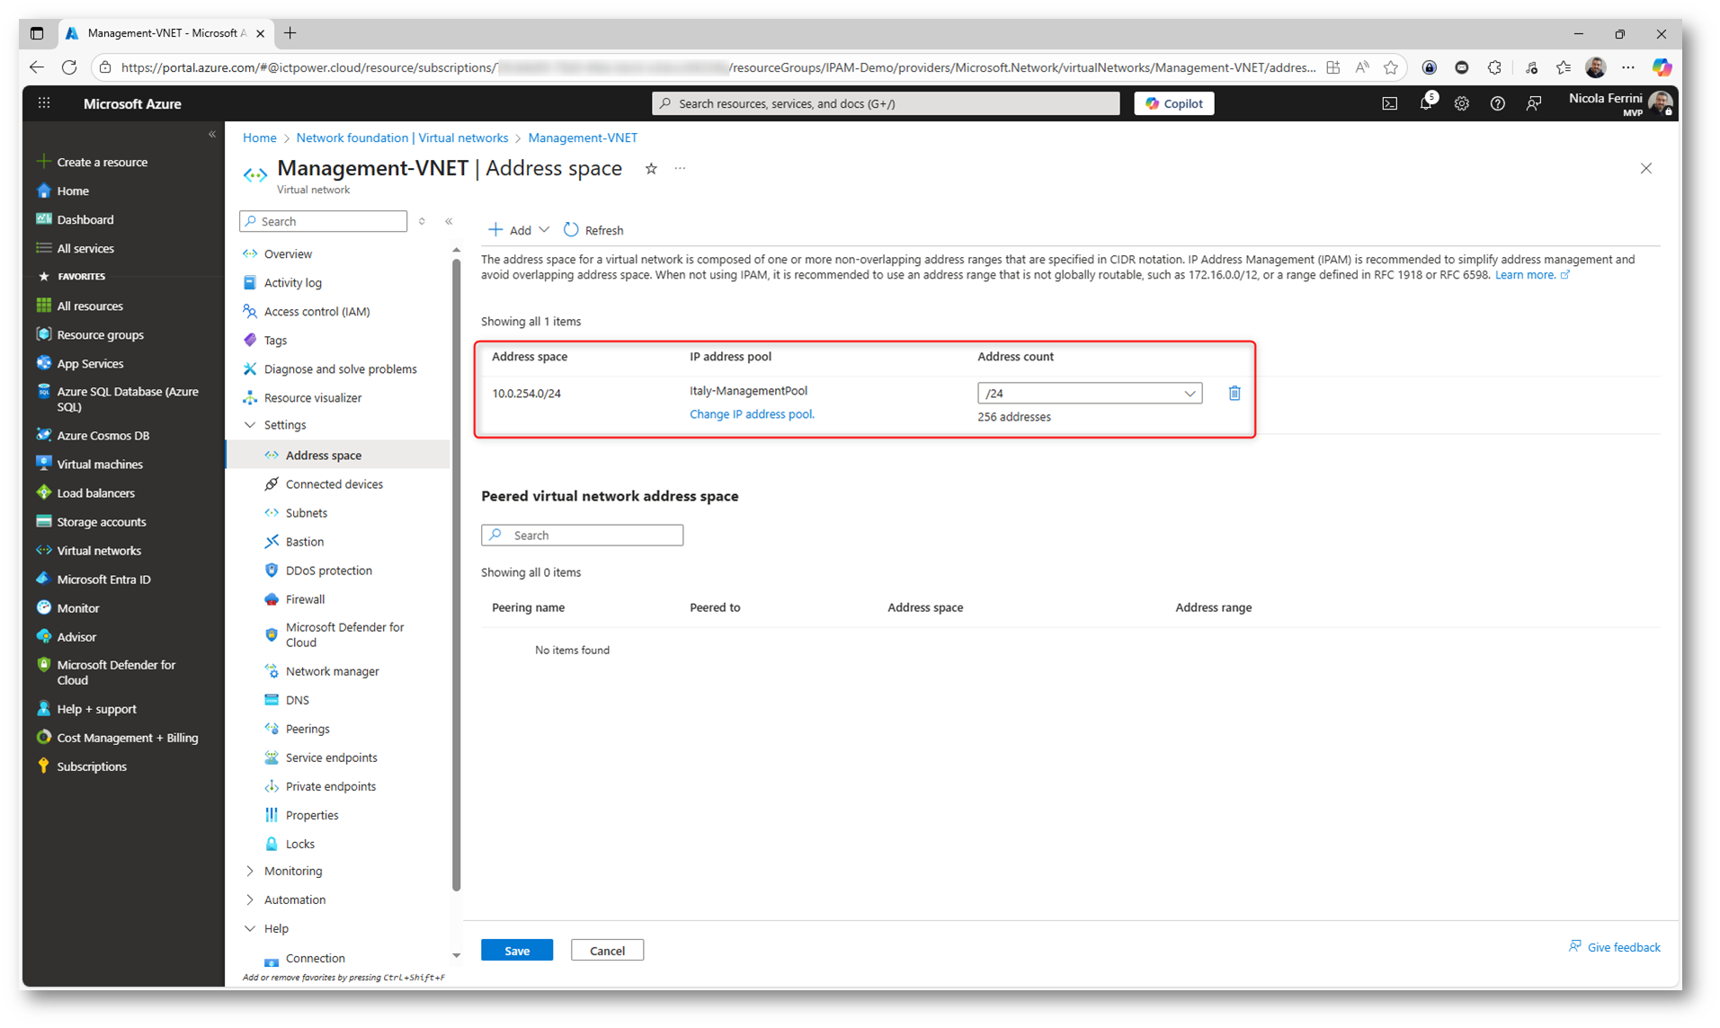Collapse the Settings section

point(284,425)
